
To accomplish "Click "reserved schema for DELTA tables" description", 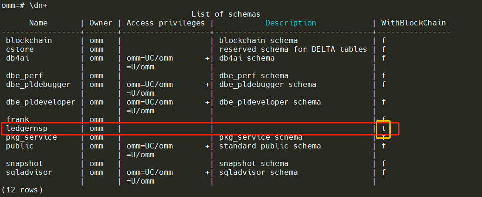I will coord(293,49).
